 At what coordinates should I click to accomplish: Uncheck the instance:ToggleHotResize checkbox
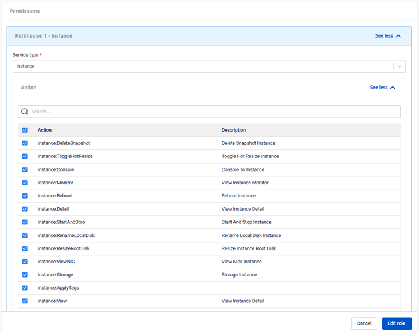coord(25,156)
